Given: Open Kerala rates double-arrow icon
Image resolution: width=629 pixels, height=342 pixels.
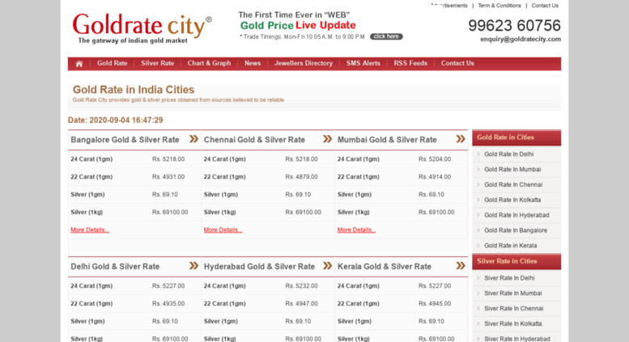Looking at the screenshot, I should 461,266.
